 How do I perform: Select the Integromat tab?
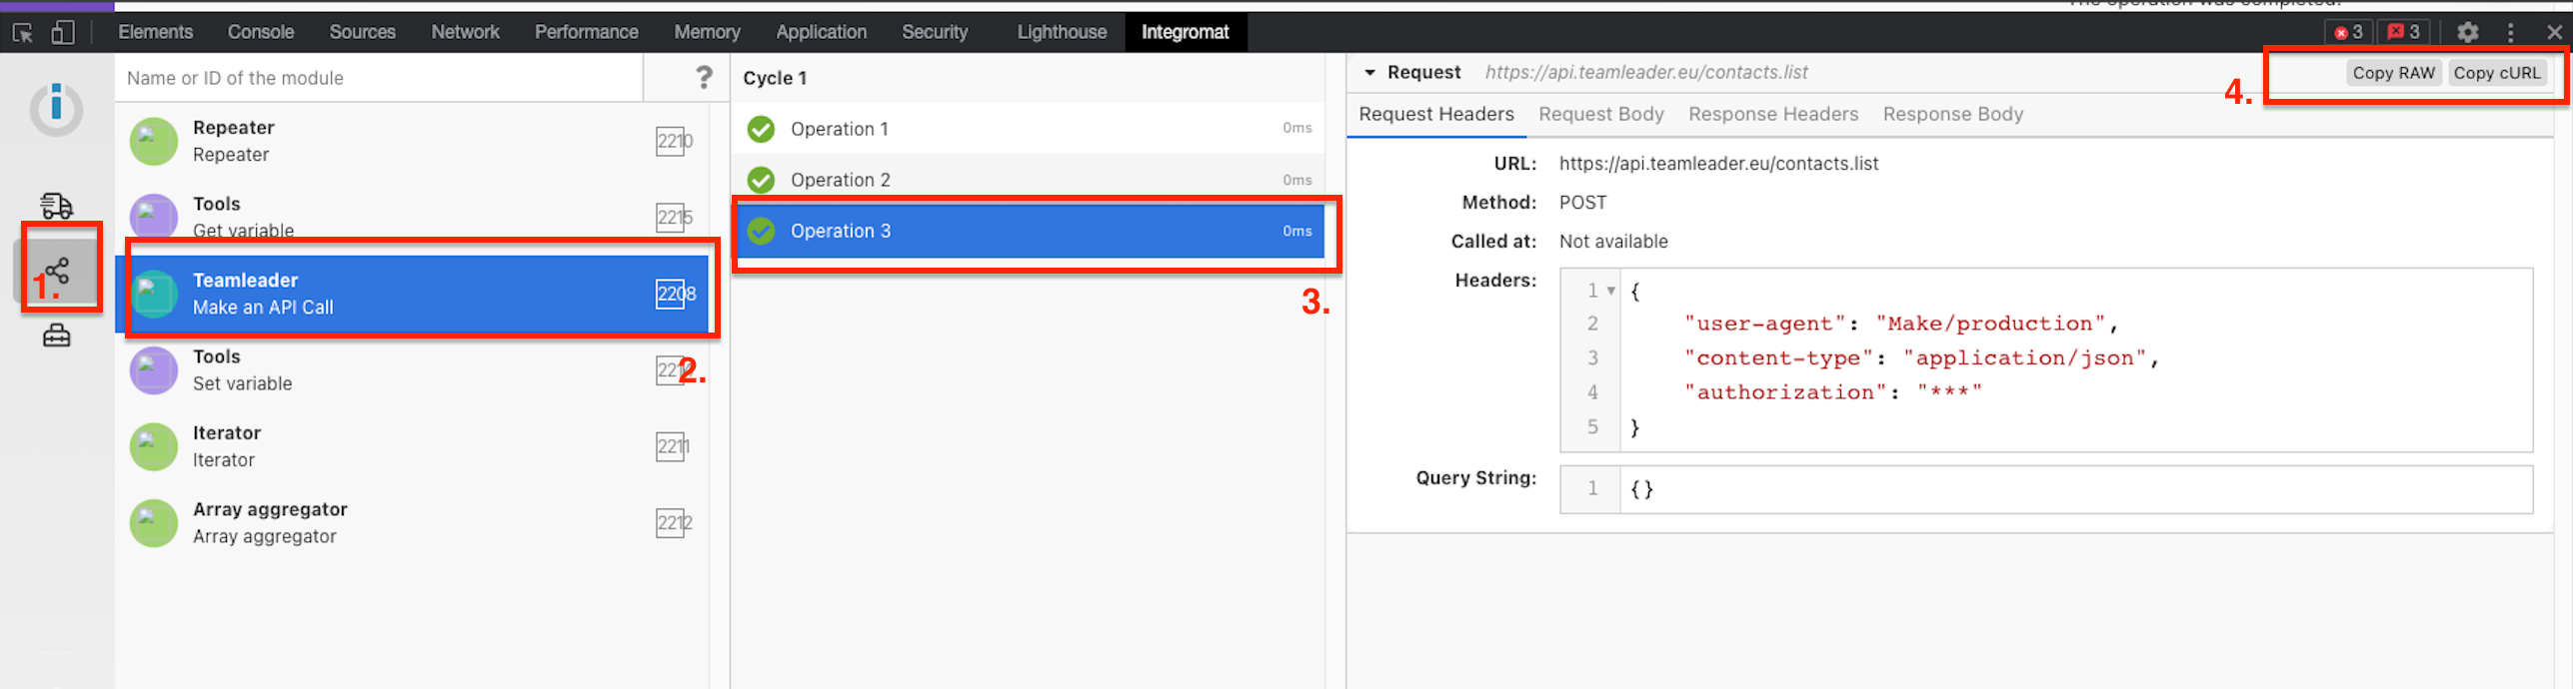(x=1186, y=32)
